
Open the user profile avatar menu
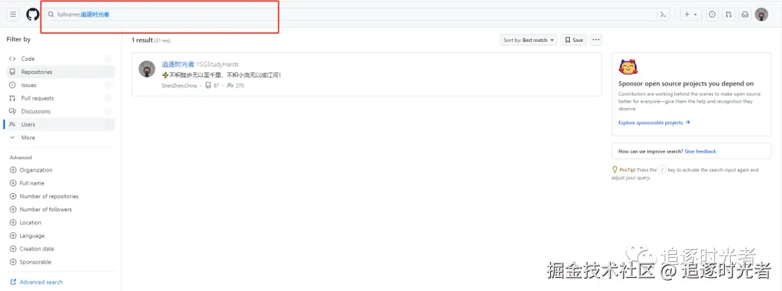click(761, 14)
